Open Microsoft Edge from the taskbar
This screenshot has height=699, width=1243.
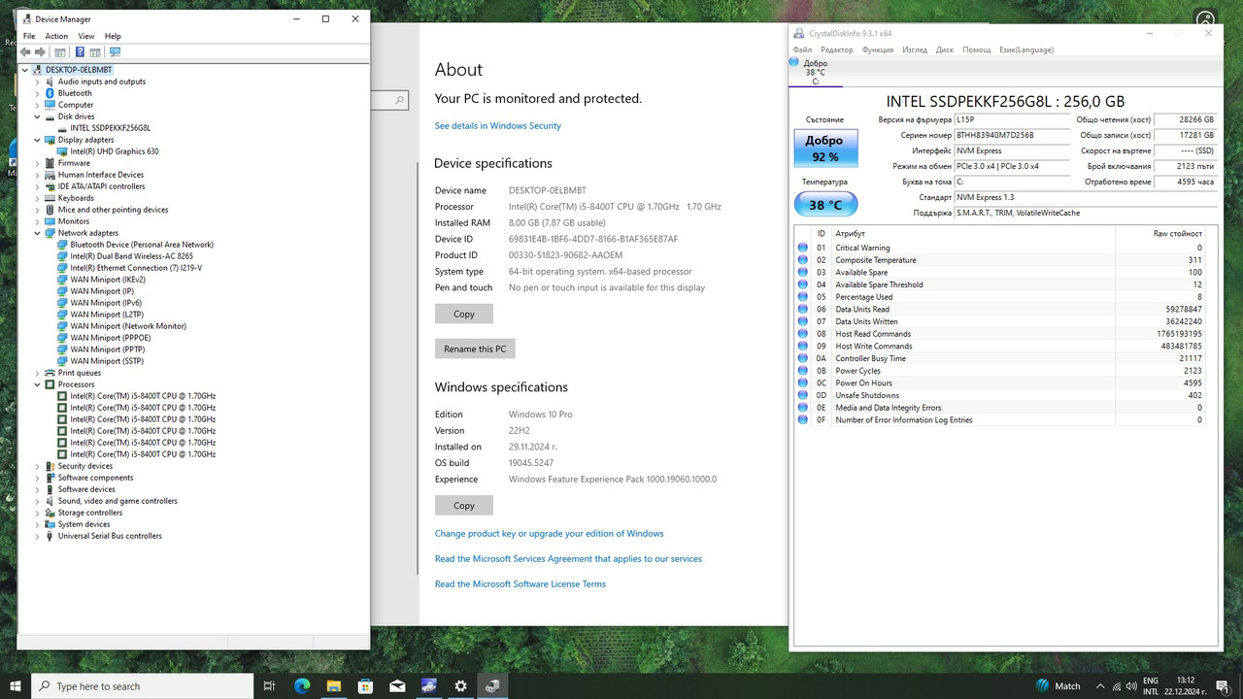coord(302,685)
